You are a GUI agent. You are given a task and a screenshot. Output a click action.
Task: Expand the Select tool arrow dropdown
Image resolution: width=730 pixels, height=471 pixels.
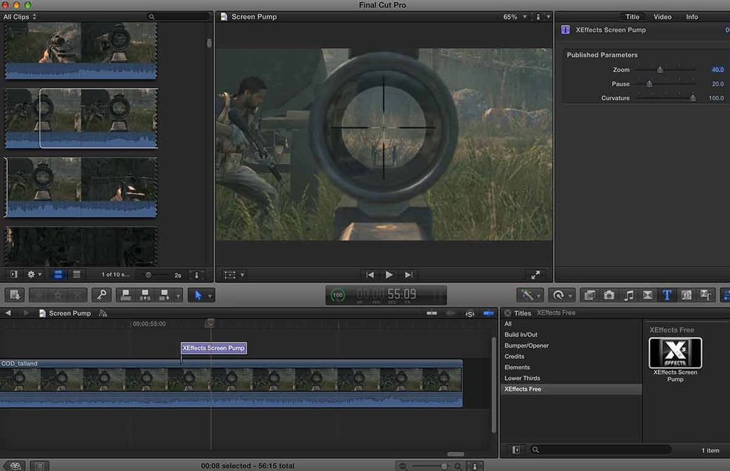(210, 295)
